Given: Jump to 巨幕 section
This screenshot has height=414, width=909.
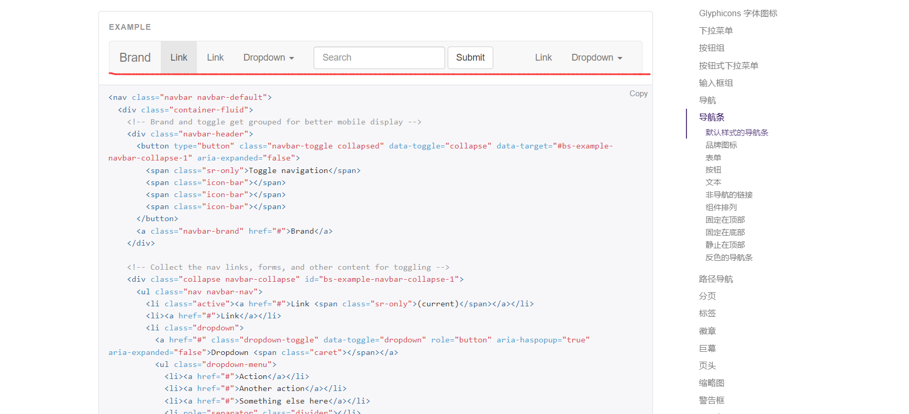Looking at the screenshot, I should click(707, 349).
